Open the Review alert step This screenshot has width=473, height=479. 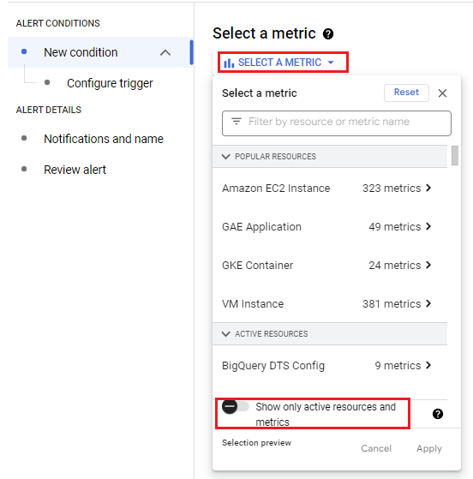coord(75,170)
